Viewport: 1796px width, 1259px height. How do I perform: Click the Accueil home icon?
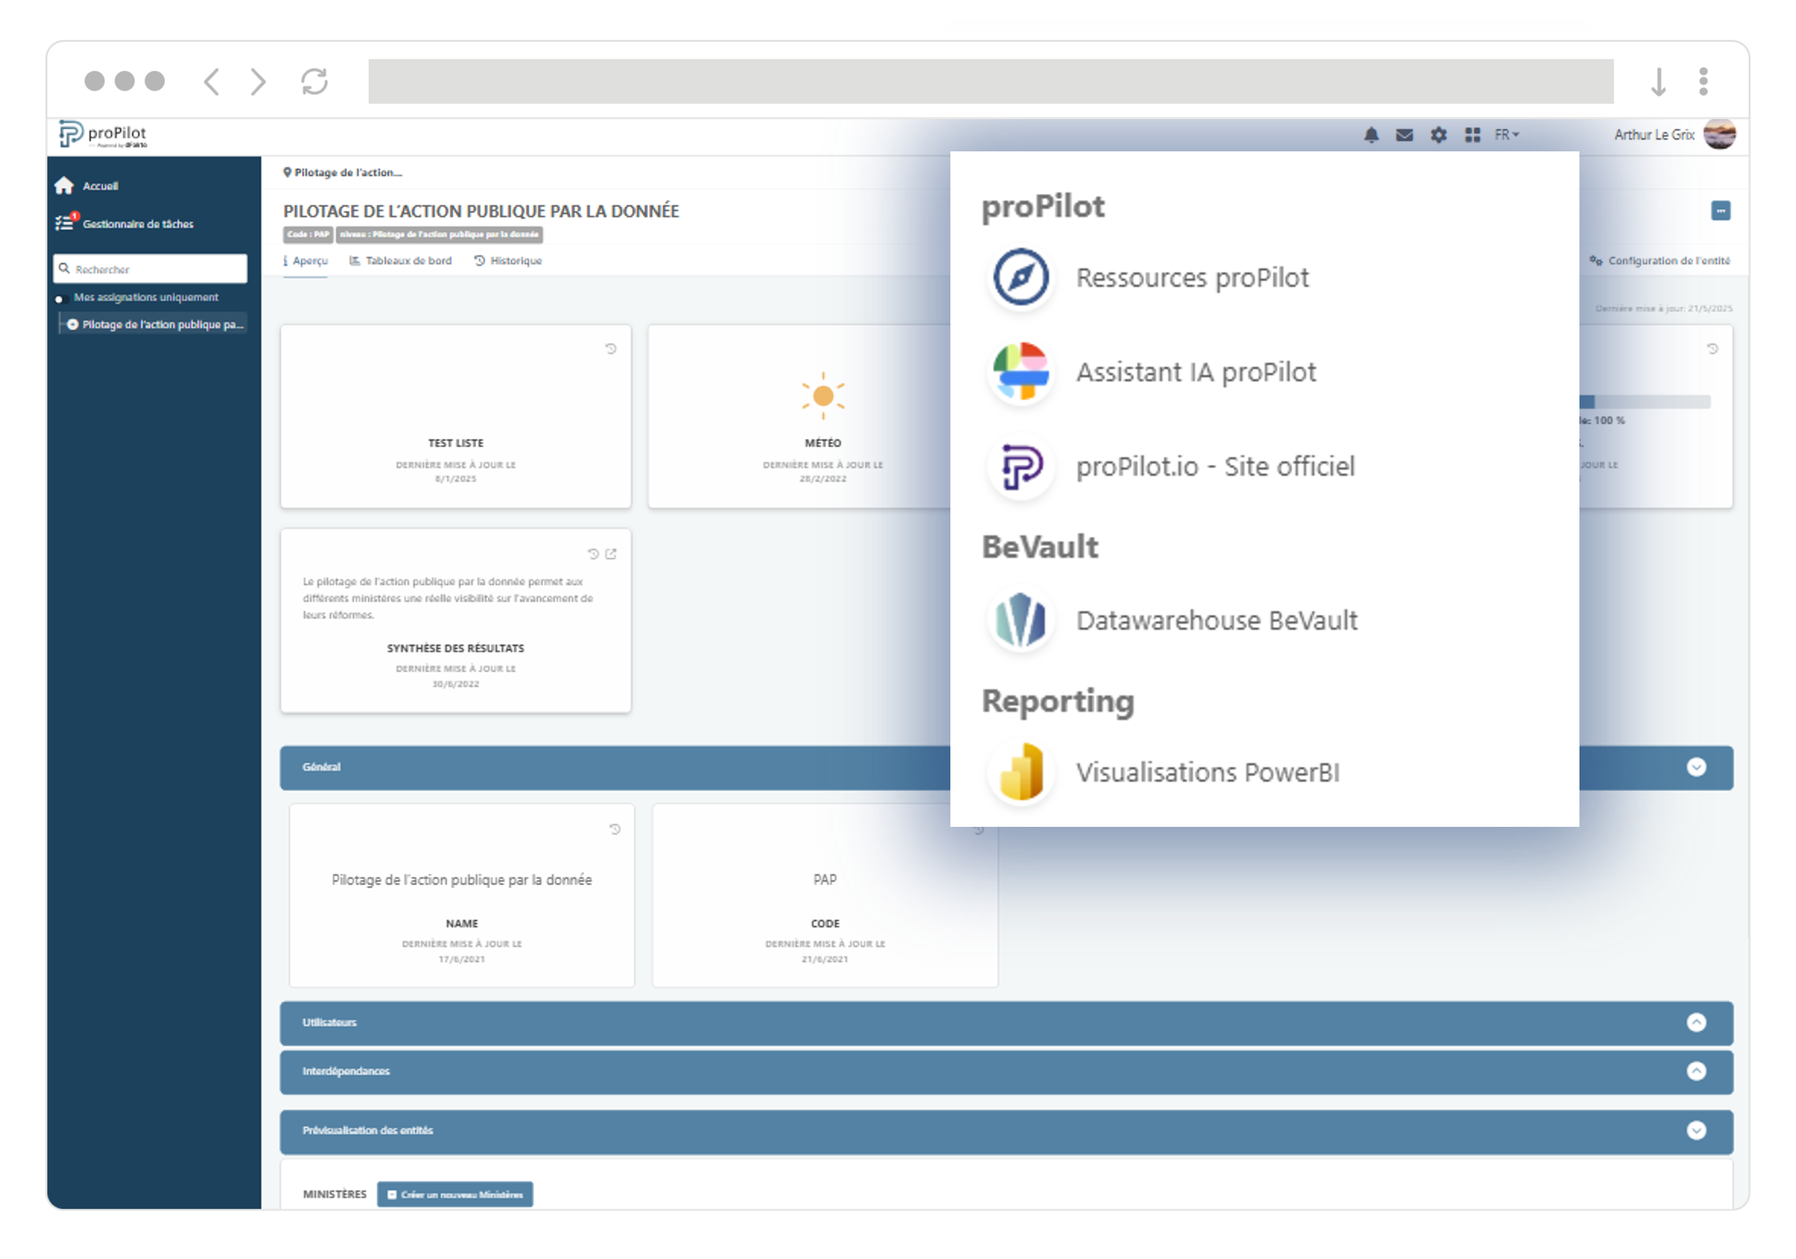[65, 186]
